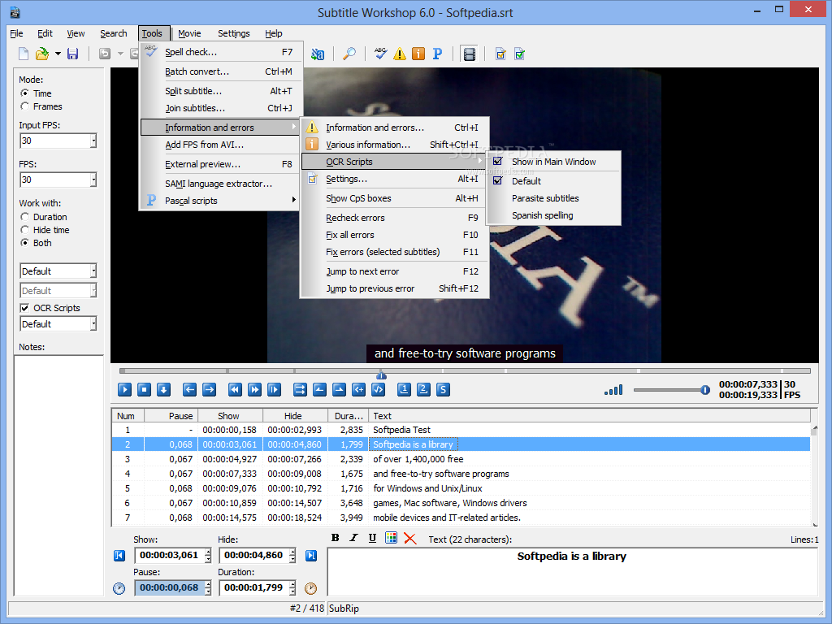This screenshot has height=624, width=832.
Task: Open the Settings menu
Action: [x=233, y=32]
